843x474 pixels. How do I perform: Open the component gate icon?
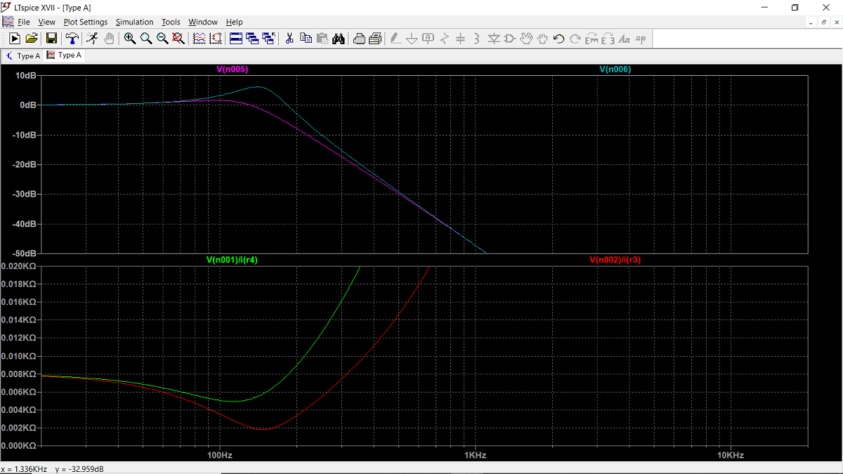click(510, 39)
